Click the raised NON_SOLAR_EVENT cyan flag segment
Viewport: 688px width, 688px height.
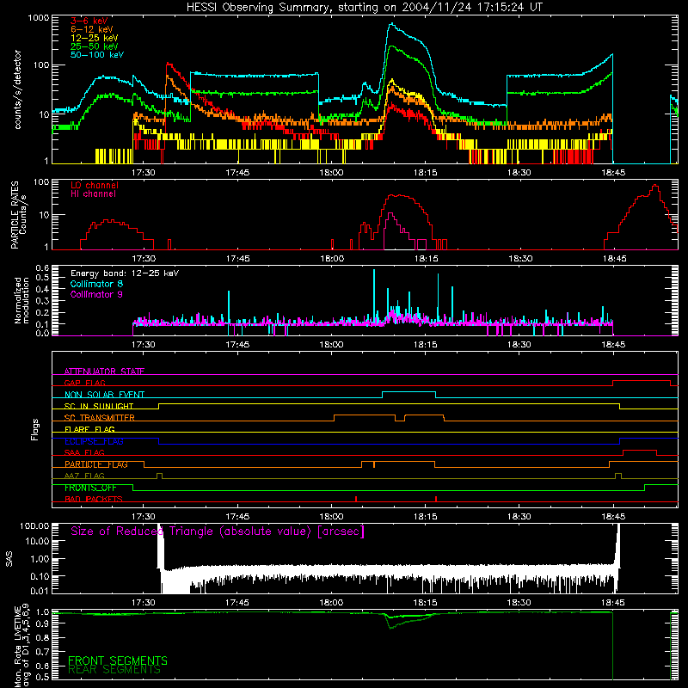409,392
